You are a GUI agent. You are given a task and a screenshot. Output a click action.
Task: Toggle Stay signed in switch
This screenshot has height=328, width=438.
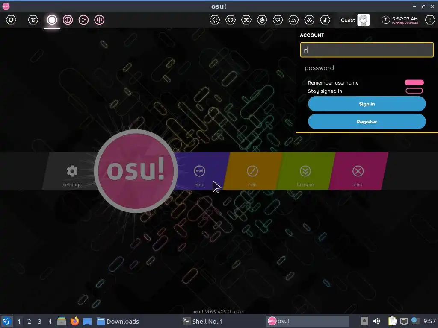[414, 91]
